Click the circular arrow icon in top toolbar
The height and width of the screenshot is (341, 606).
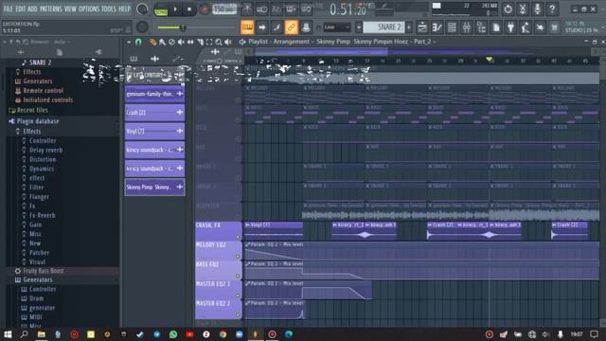click(508, 9)
